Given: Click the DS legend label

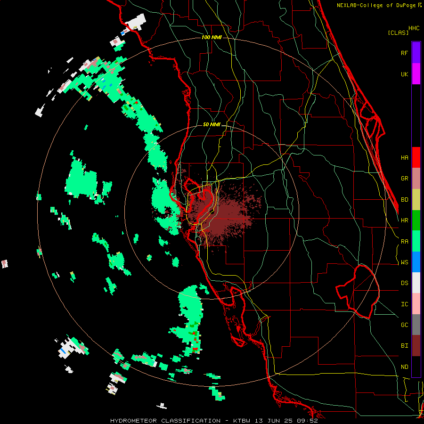Looking at the screenshot, I should tap(405, 283).
